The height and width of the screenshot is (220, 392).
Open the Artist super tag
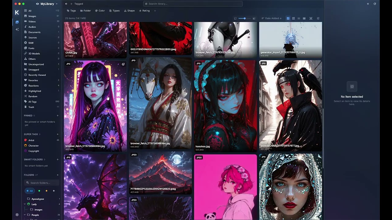point(42,140)
